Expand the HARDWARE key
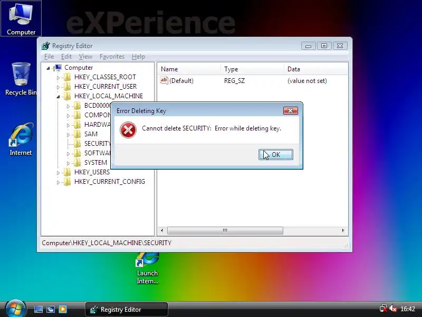The width and height of the screenshot is (422, 317). tap(68, 125)
